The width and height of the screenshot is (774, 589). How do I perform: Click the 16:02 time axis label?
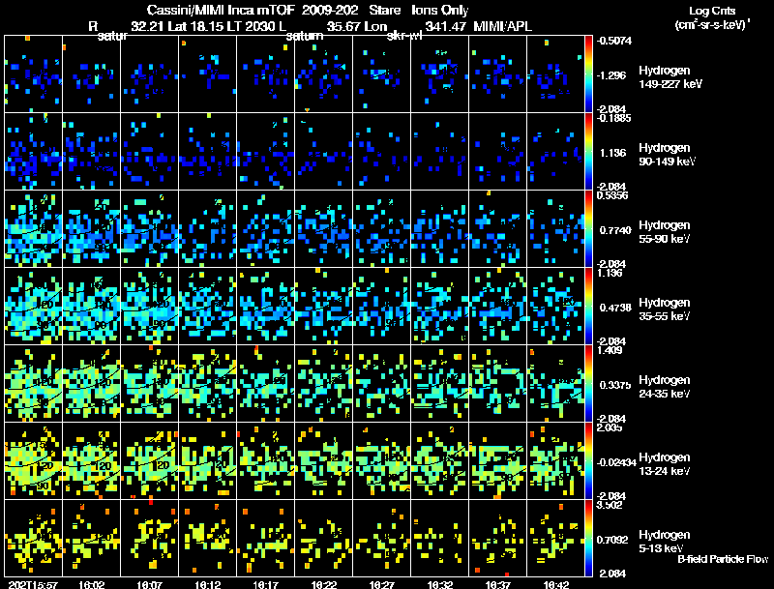(92, 584)
